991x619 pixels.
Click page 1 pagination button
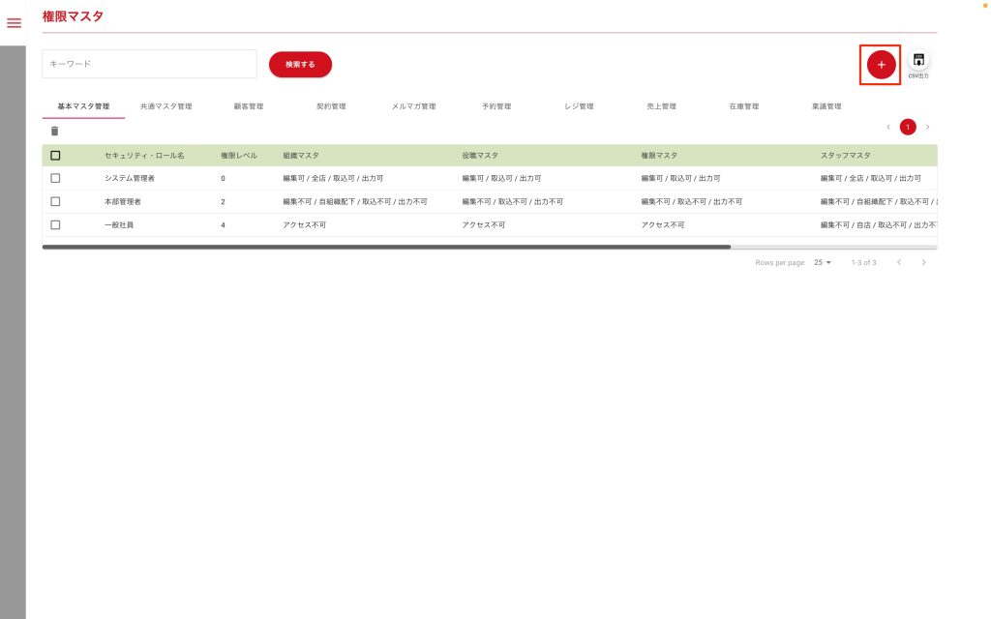click(x=908, y=127)
